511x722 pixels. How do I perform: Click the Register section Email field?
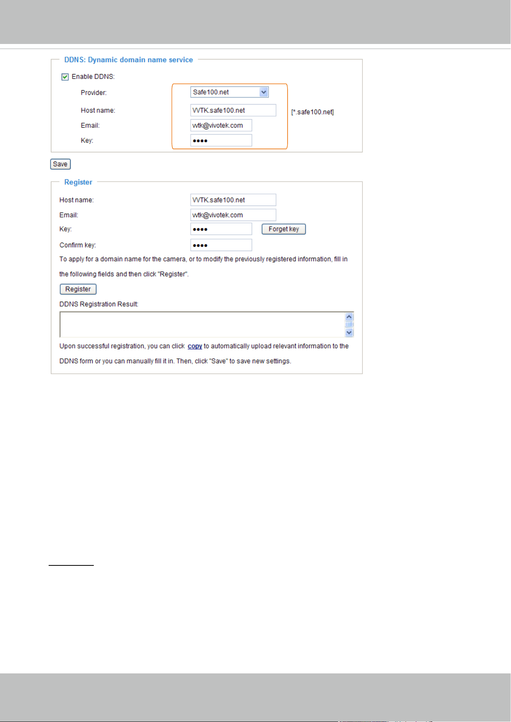pos(233,215)
